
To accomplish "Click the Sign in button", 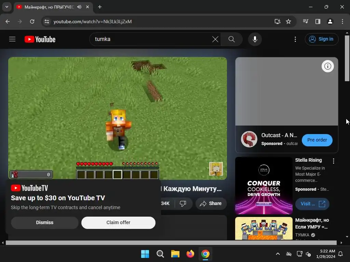I will [x=322, y=39].
